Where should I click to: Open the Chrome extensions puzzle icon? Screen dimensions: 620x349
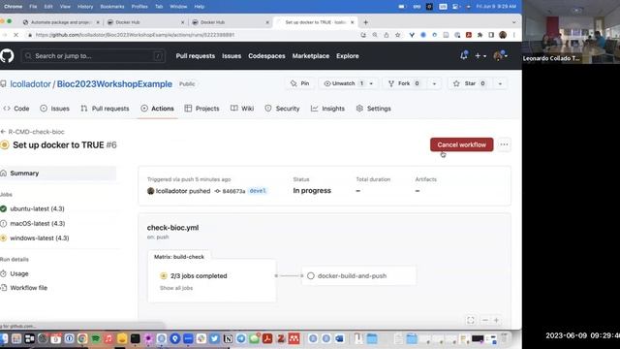click(x=480, y=35)
